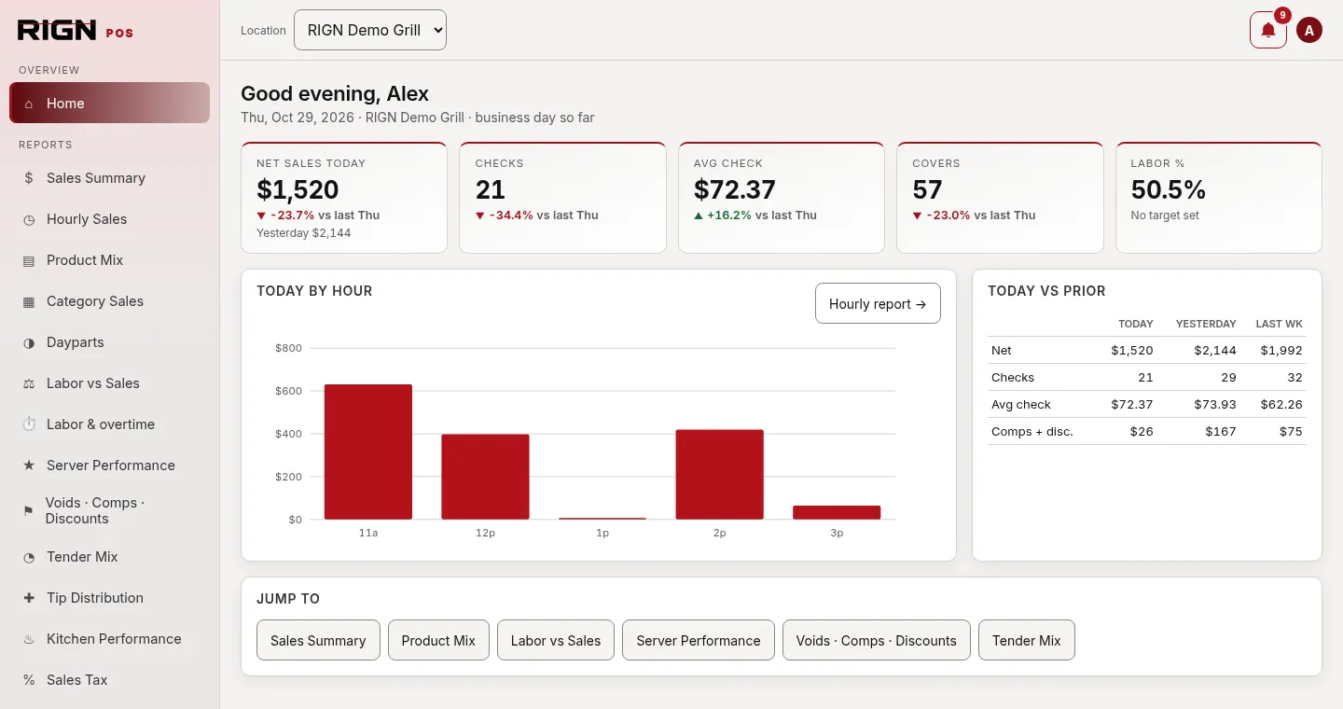Click the scales icon for Labor vs Sales
Viewport: 1343px width, 709px height.
(x=29, y=383)
